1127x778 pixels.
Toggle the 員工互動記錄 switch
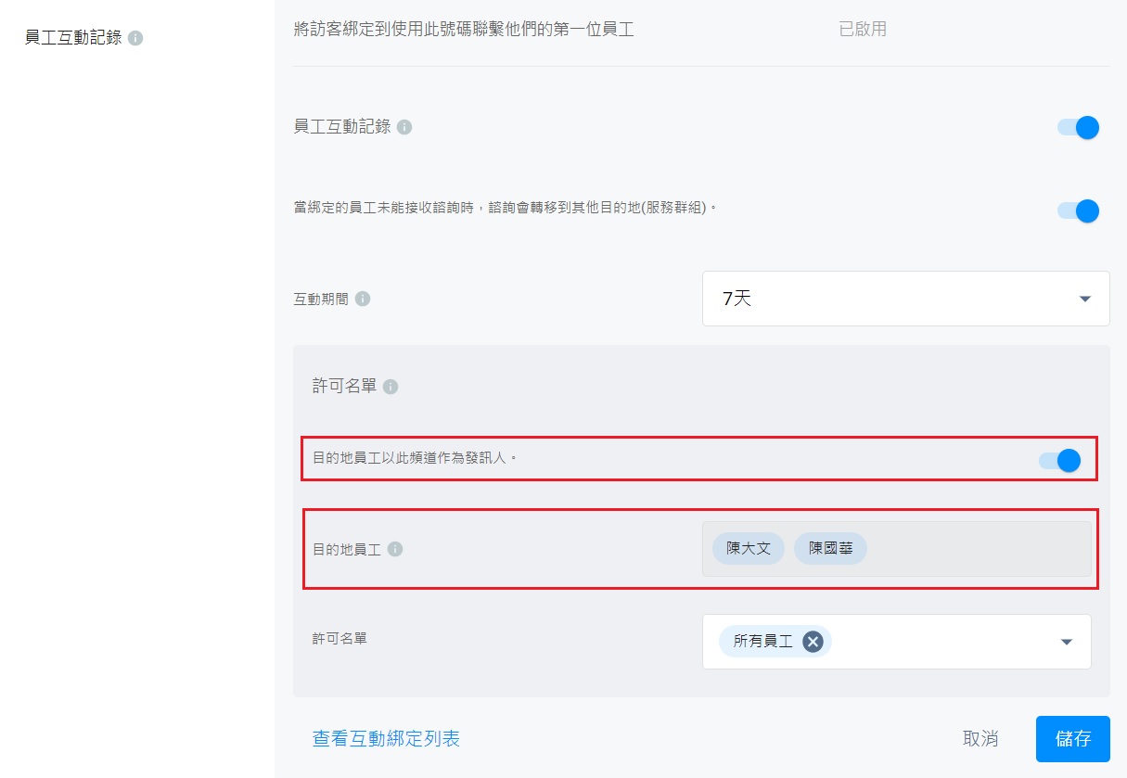(1079, 127)
